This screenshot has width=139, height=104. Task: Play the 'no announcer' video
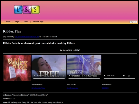tap(105, 76)
